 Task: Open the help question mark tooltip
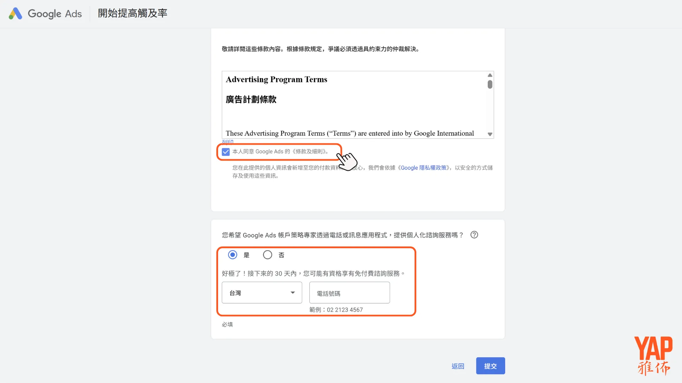[x=474, y=234]
